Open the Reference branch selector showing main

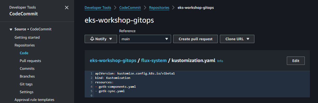tap(145, 39)
